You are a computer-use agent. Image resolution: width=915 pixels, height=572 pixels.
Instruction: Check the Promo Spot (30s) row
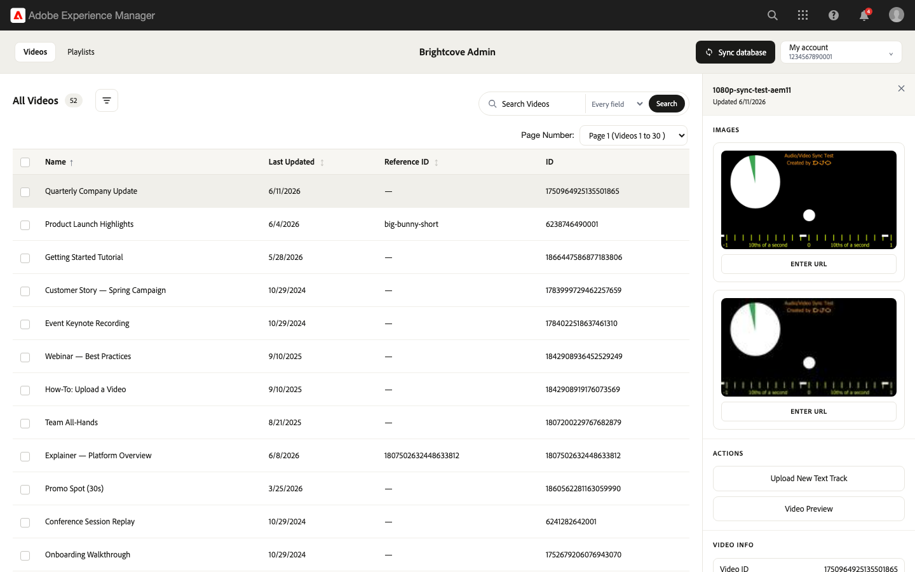(25, 489)
